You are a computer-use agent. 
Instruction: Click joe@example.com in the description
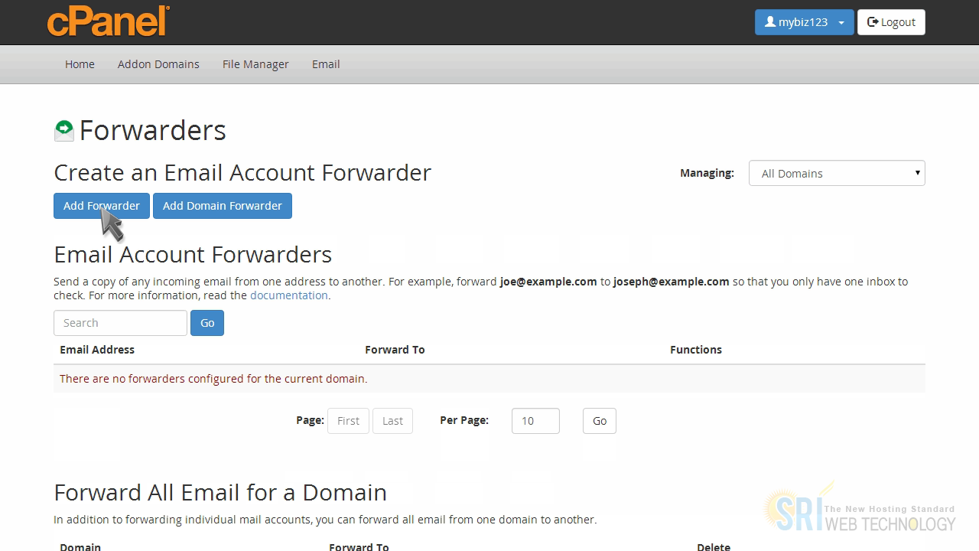(x=548, y=282)
